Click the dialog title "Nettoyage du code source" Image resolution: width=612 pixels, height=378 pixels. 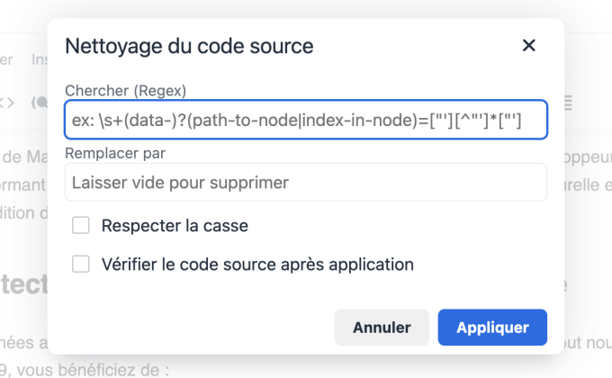click(189, 46)
